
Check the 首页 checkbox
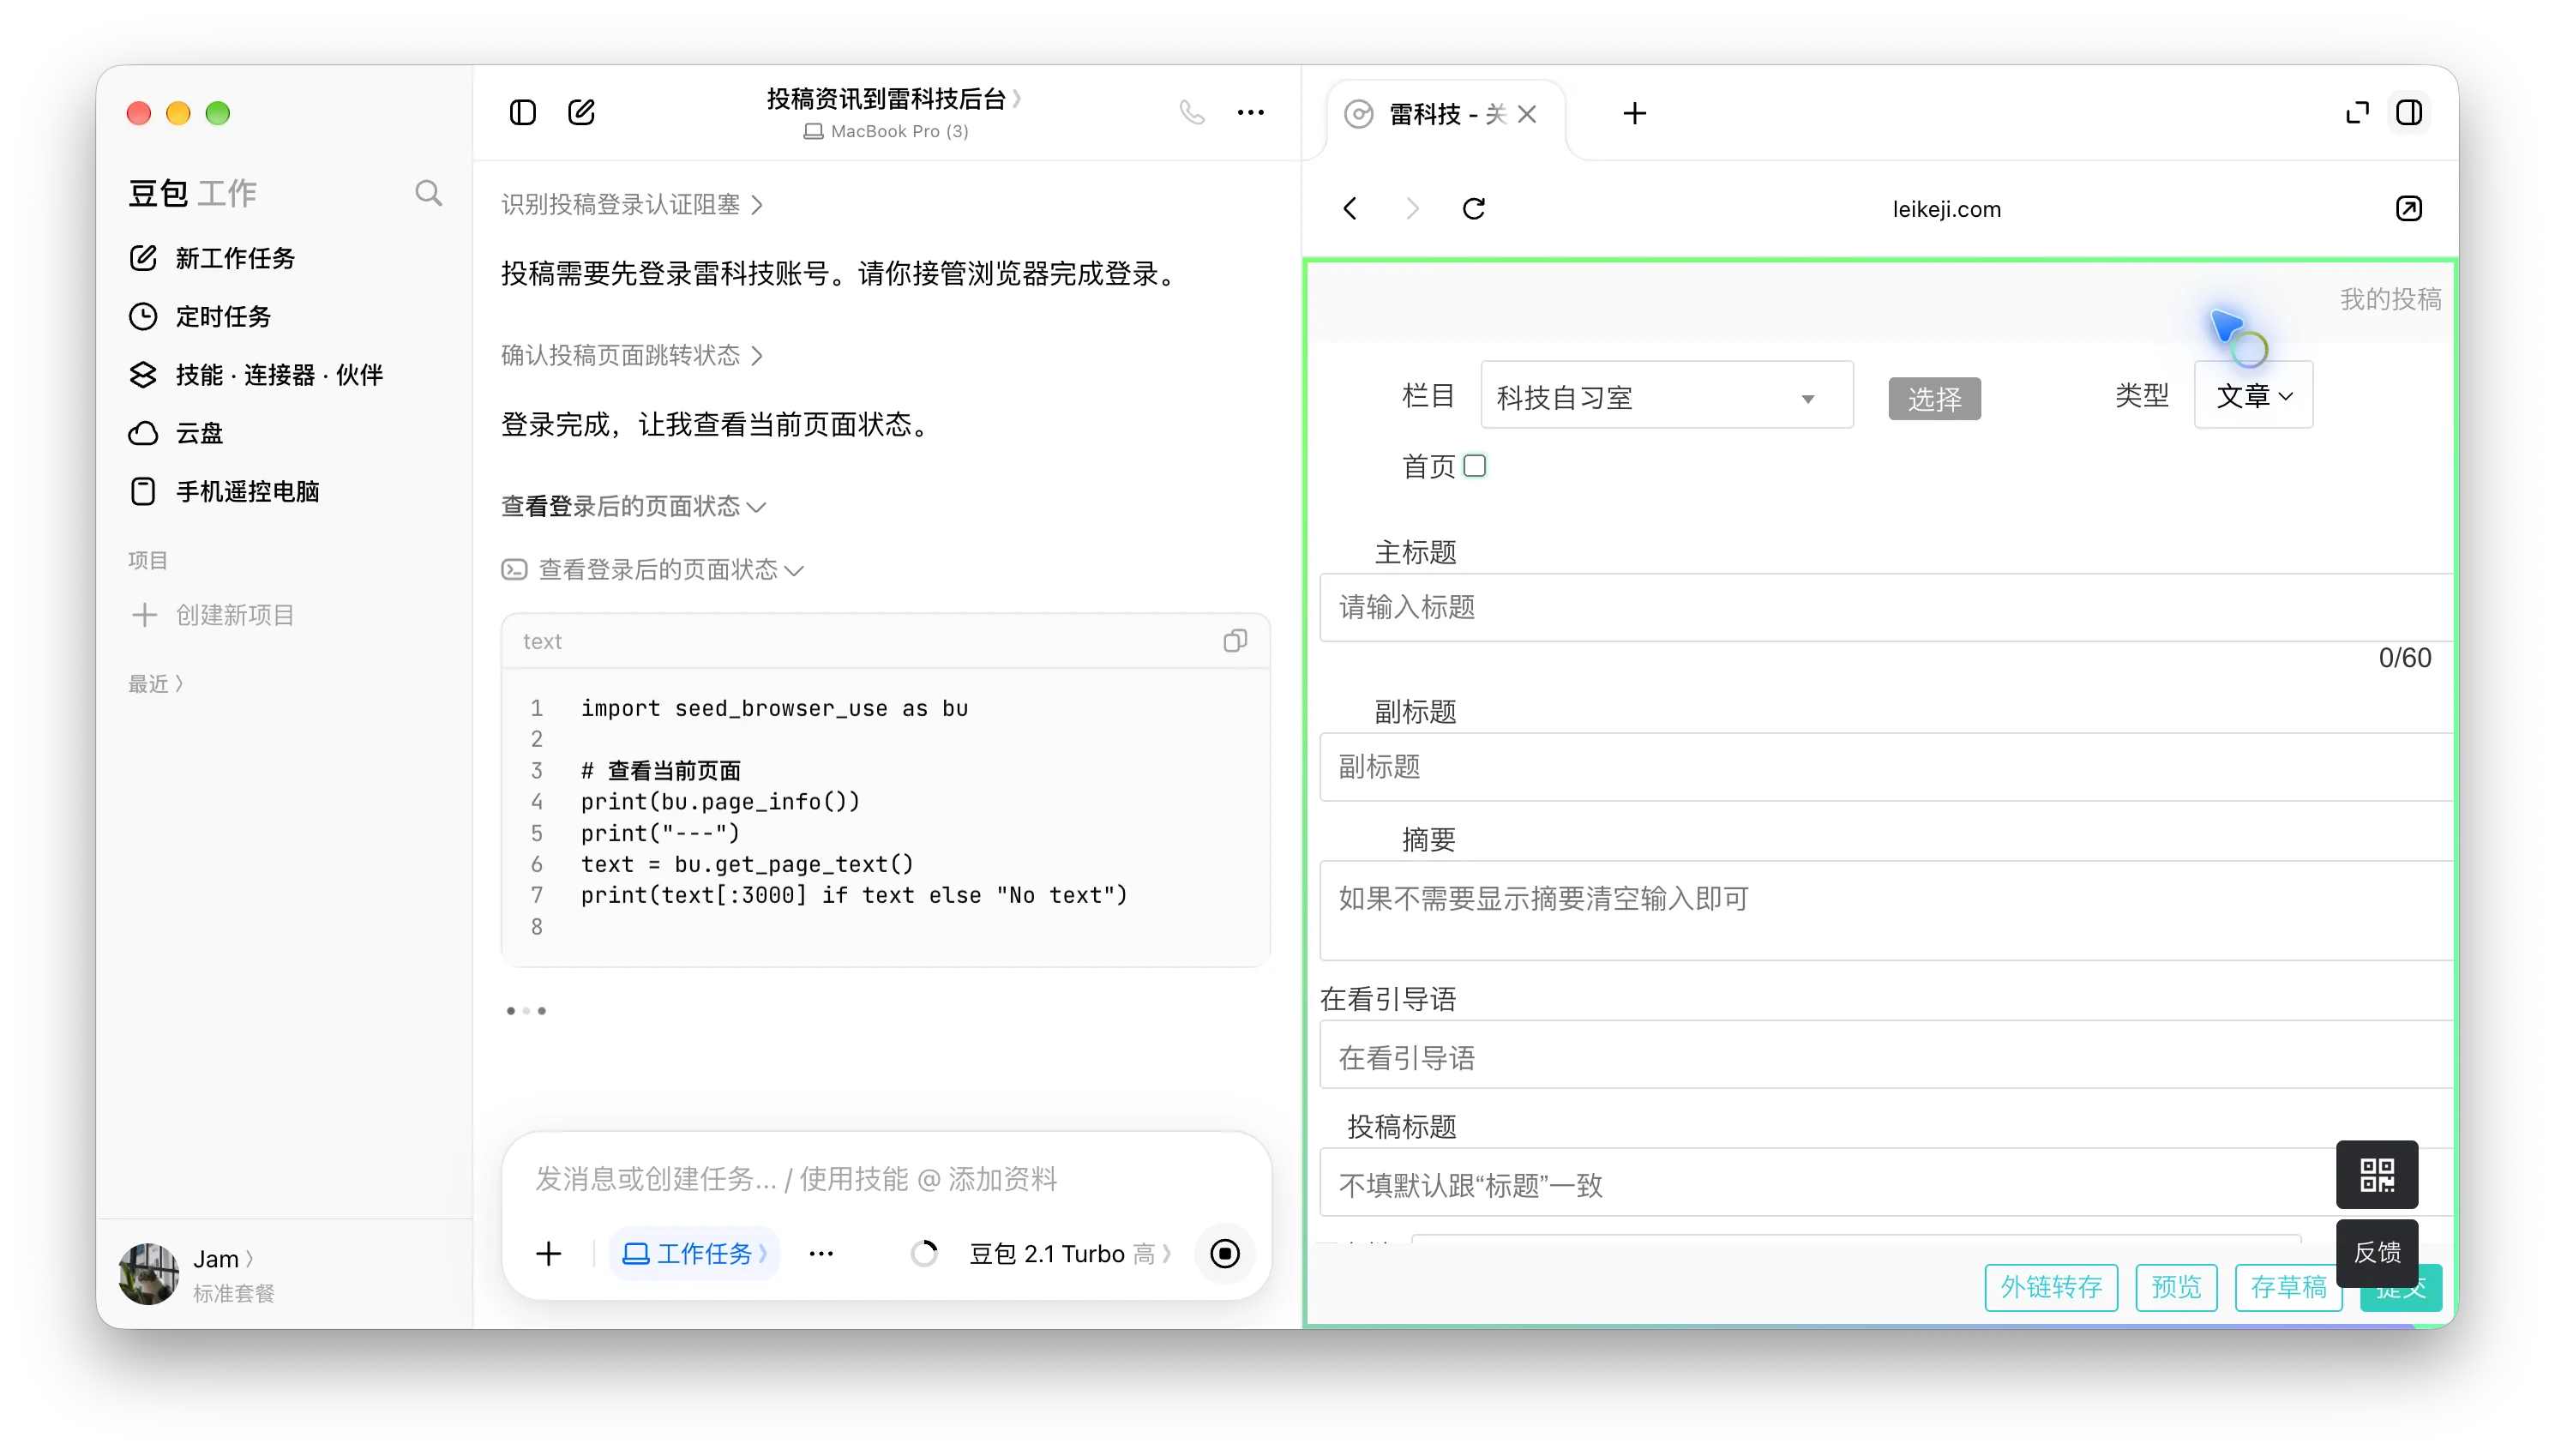(x=1474, y=466)
